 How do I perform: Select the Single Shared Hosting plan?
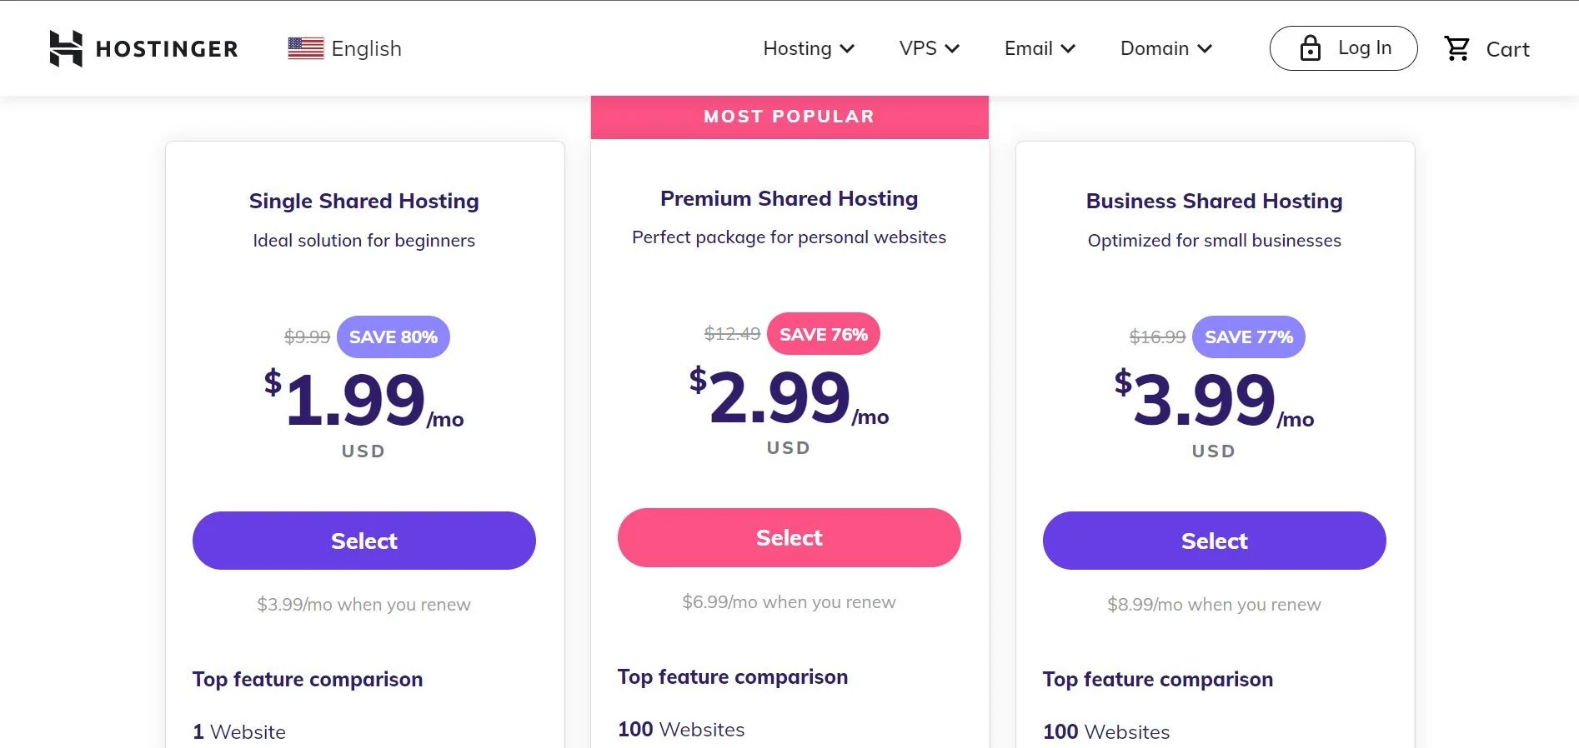point(363,540)
